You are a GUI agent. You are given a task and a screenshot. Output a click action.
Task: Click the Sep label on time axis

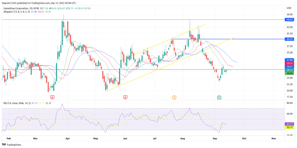(x=215, y=138)
